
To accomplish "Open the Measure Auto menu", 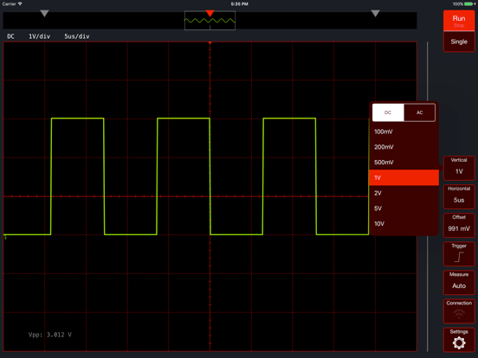I will (x=459, y=283).
